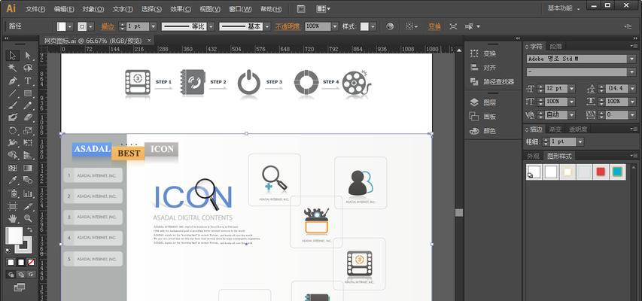Select the Artboard tool

[x=13, y=206]
